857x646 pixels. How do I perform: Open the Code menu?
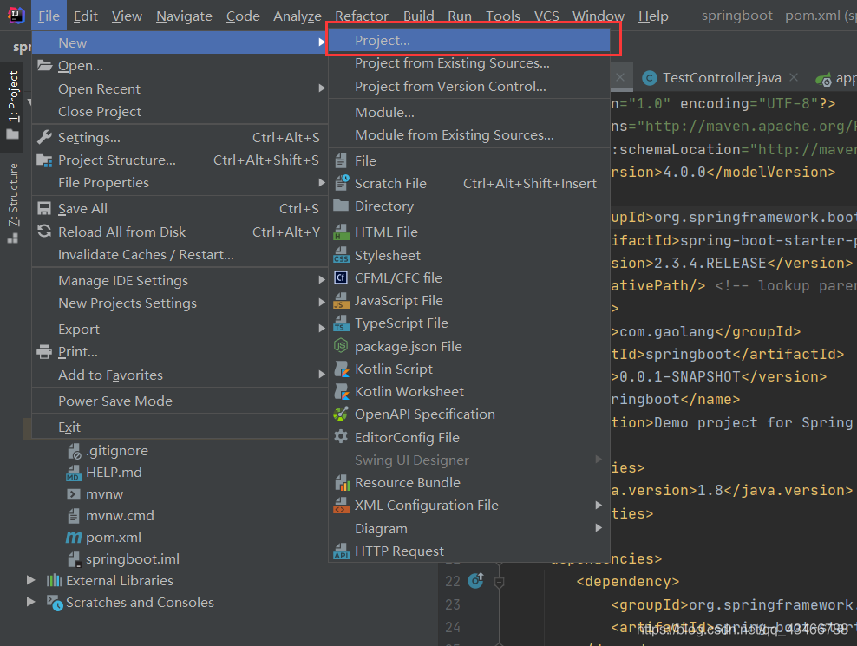click(243, 16)
